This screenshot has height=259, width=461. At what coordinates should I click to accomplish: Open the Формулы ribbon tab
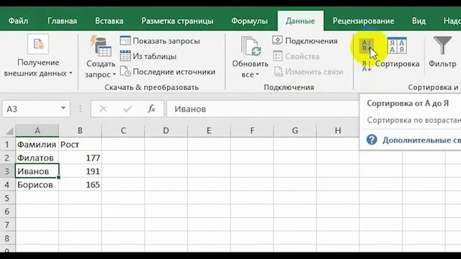point(249,21)
